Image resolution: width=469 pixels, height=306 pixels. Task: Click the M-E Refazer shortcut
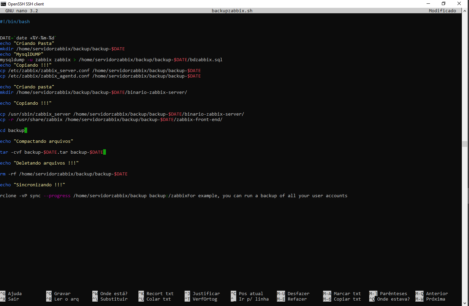pyautogui.click(x=292, y=299)
